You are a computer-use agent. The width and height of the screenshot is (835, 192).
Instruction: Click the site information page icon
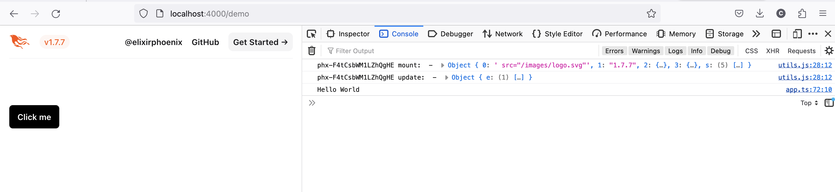160,14
